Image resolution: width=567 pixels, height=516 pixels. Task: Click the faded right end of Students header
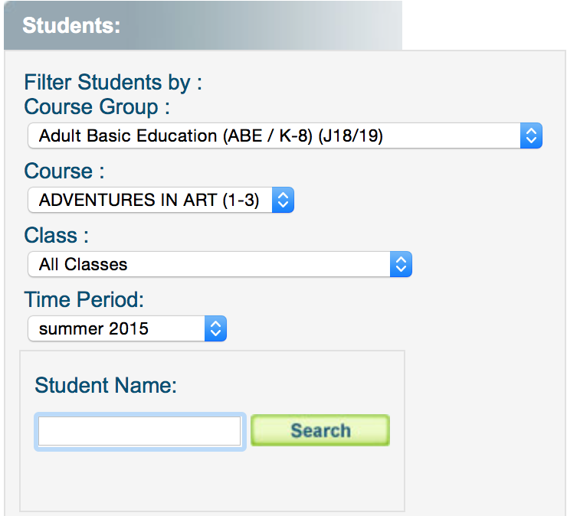point(368,25)
